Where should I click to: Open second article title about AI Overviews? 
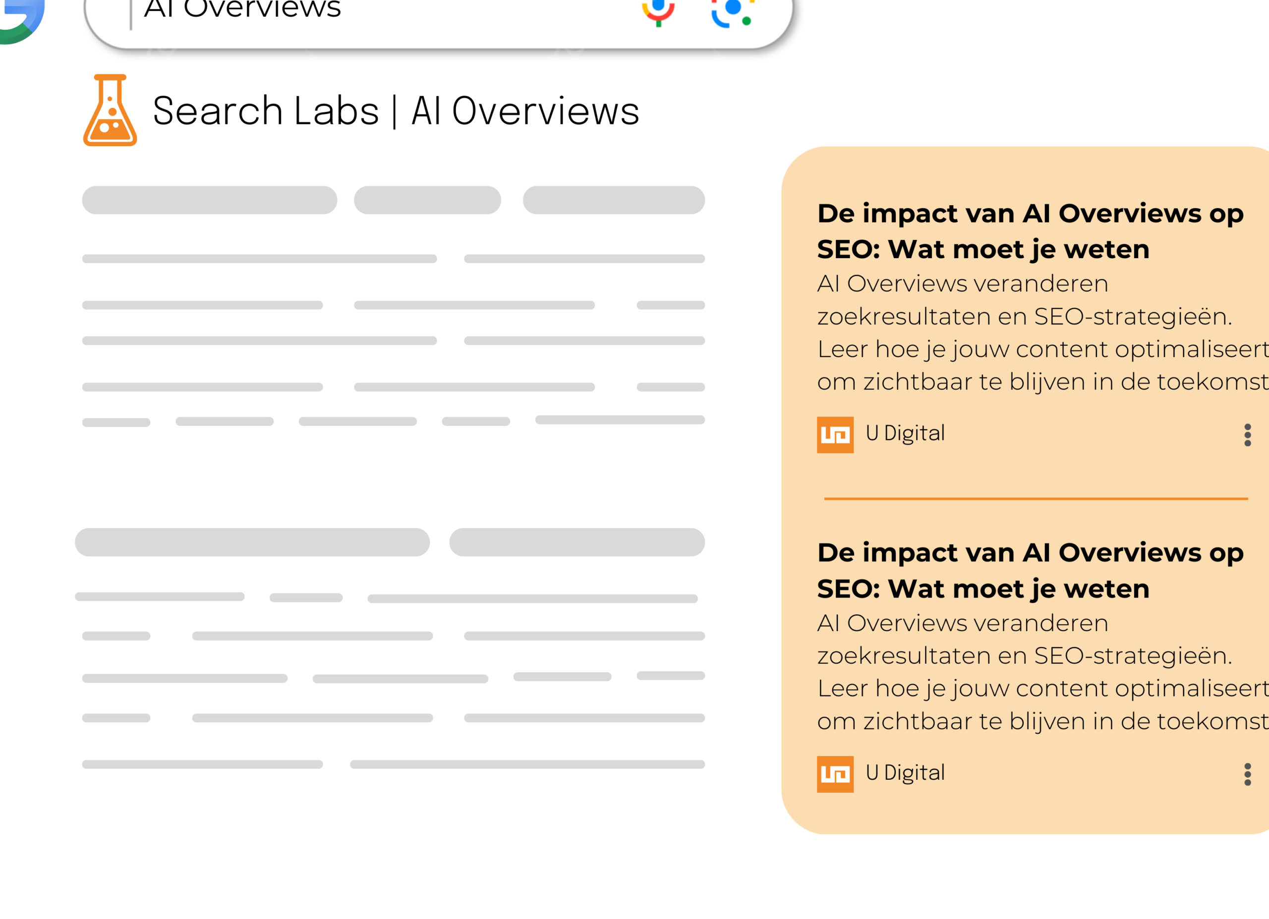[x=1030, y=571]
